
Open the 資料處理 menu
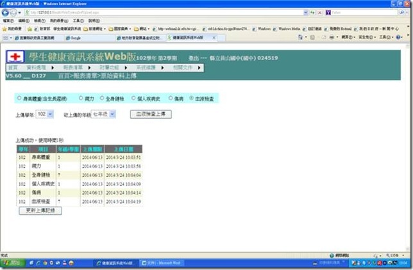click(x=37, y=67)
